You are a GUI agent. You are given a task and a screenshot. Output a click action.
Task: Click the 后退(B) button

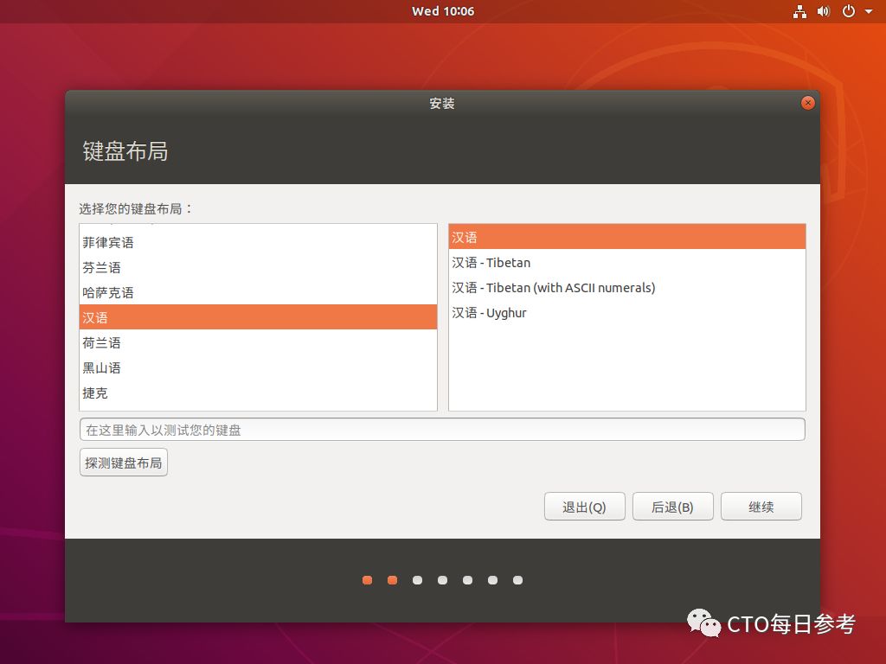pyautogui.click(x=672, y=507)
